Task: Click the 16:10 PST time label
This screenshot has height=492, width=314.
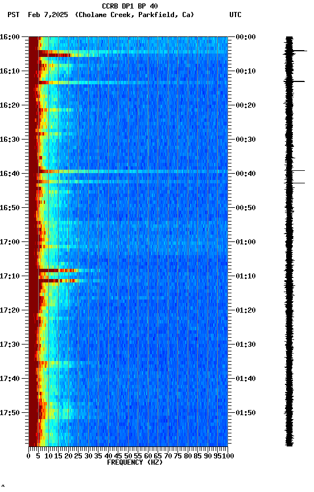Action: click(10, 71)
